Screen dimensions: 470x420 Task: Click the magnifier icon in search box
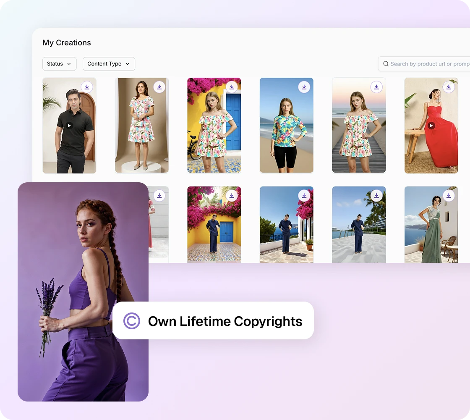[386, 64]
